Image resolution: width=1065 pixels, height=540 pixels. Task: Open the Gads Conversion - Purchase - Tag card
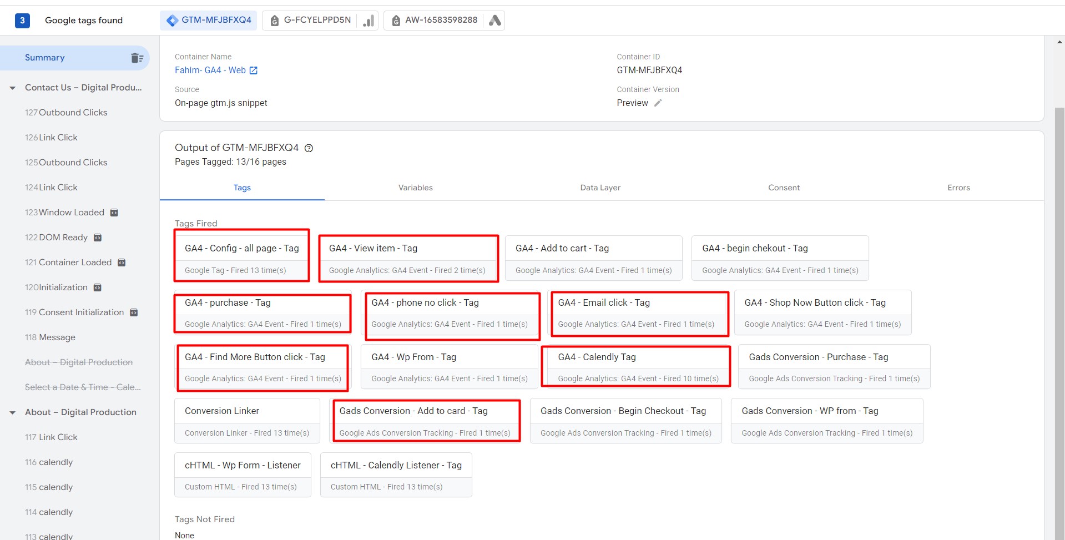[835, 367]
